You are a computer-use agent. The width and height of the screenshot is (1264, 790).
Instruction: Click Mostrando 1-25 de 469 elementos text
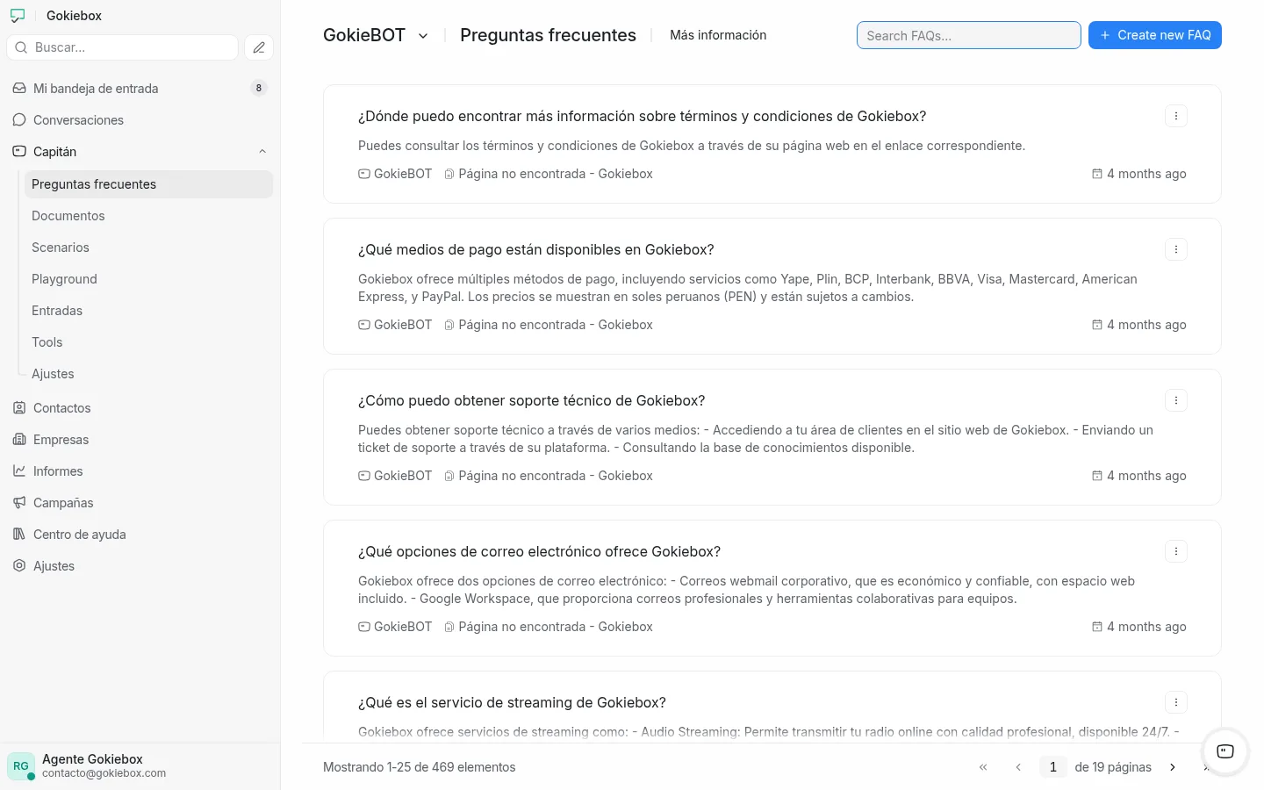[x=420, y=767]
